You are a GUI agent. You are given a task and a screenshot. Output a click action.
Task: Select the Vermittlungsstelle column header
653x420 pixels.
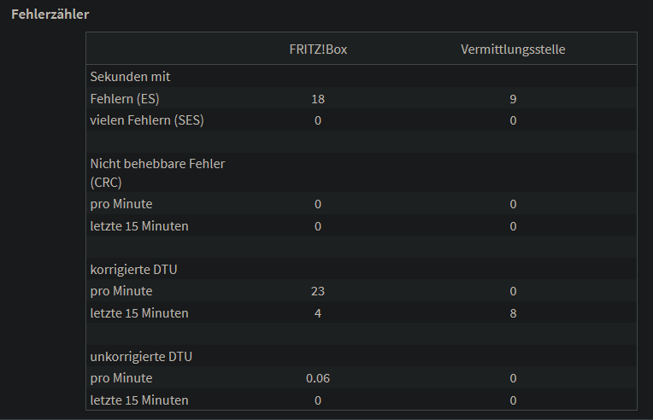513,50
